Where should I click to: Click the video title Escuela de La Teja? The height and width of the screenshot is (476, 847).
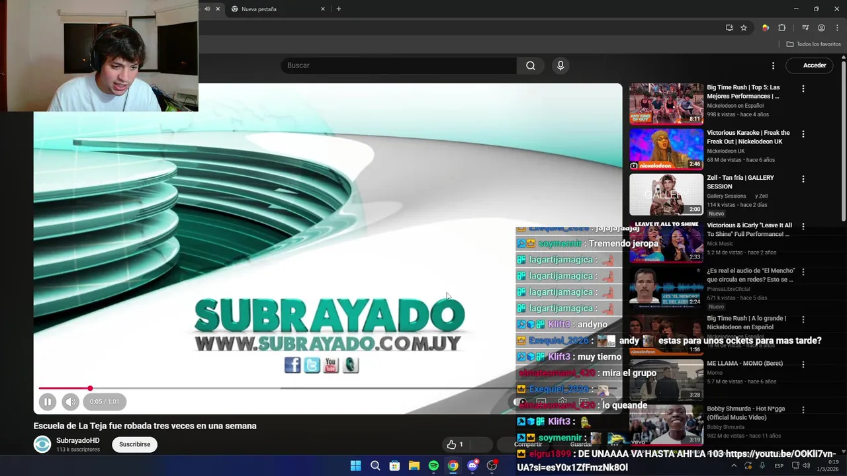click(x=145, y=426)
